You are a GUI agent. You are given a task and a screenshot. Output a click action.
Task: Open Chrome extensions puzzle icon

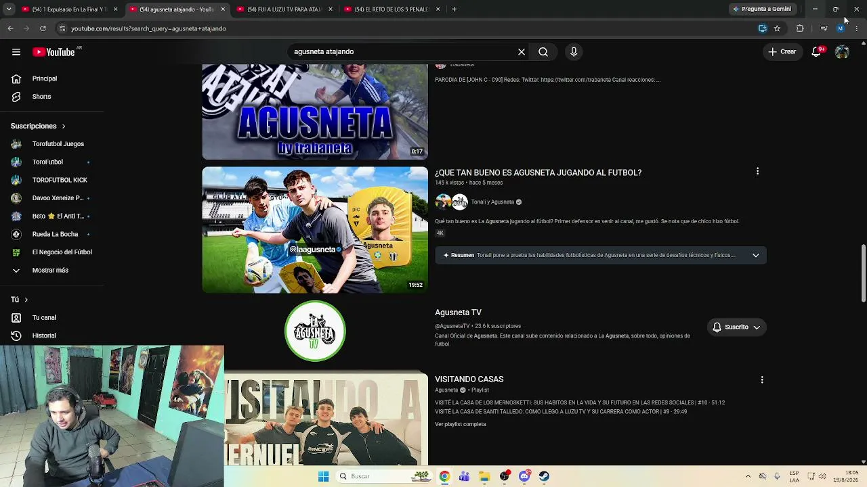(x=800, y=28)
